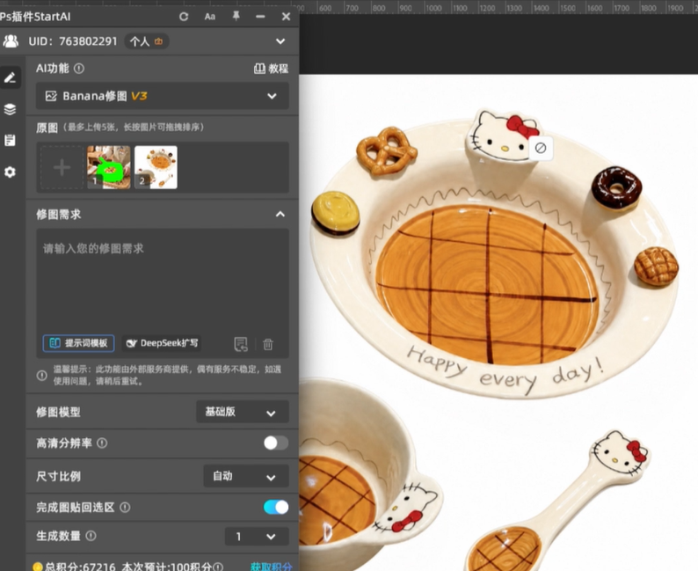Click the 温馨提示 warning icon
This screenshot has width=698, height=571.
pyautogui.click(x=42, y=376)
